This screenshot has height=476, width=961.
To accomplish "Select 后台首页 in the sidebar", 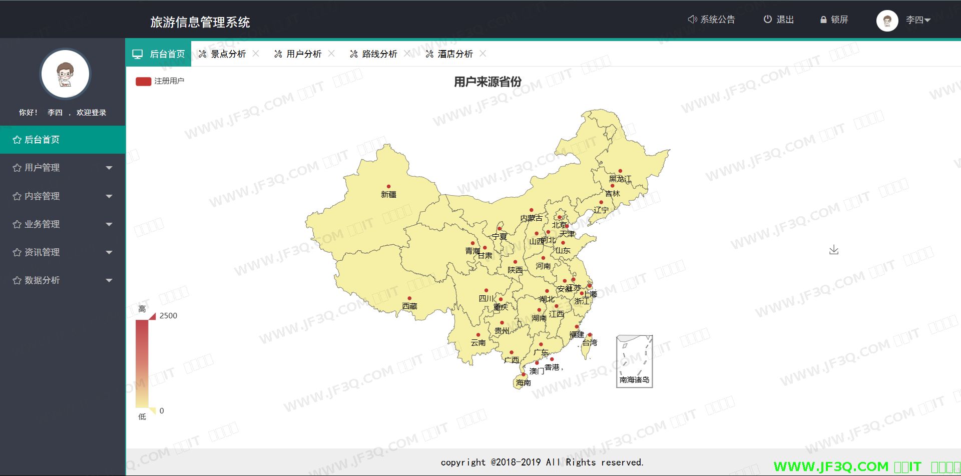I will click(x=63, y=140).
